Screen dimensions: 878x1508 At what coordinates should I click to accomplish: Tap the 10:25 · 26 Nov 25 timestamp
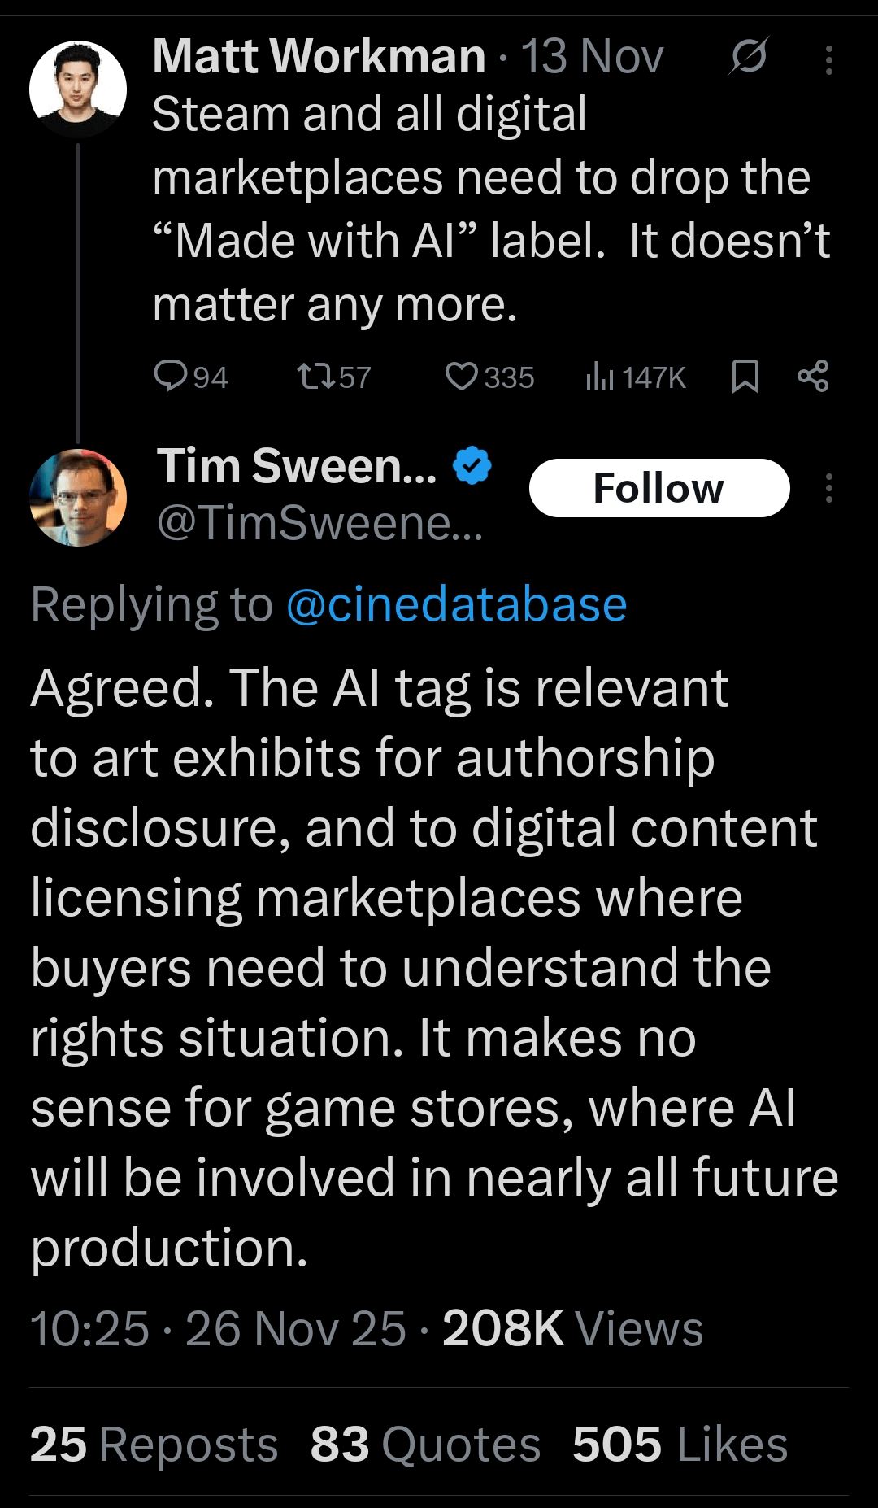tap(218, 1328)
